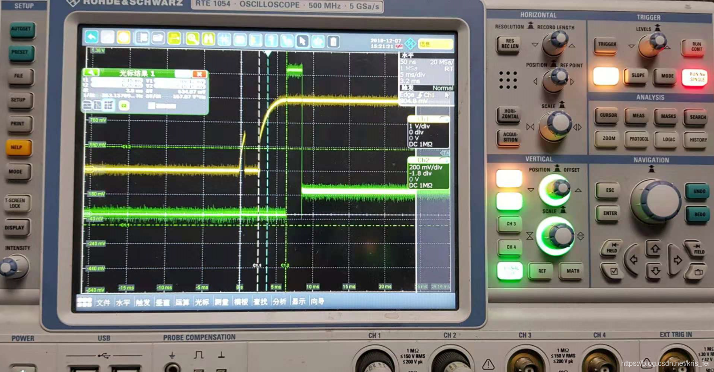The height and width of the screenshot is (372, 714).
Task: Tap the open-folder icon in screen toolbar
Action: (x=158, y=38)
